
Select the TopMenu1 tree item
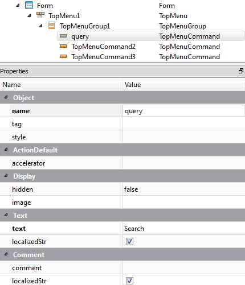point(64,16)
